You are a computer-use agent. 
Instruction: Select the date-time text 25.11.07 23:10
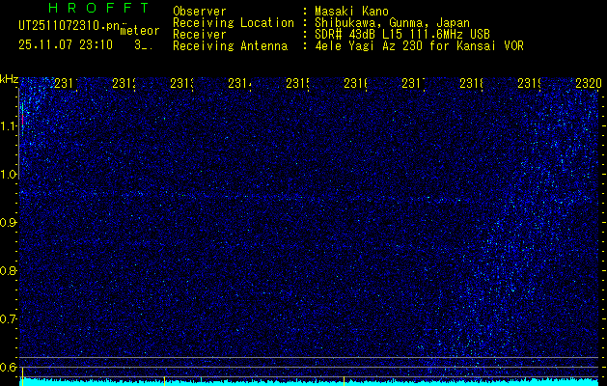pyautogui.click(x=66, y=45)
